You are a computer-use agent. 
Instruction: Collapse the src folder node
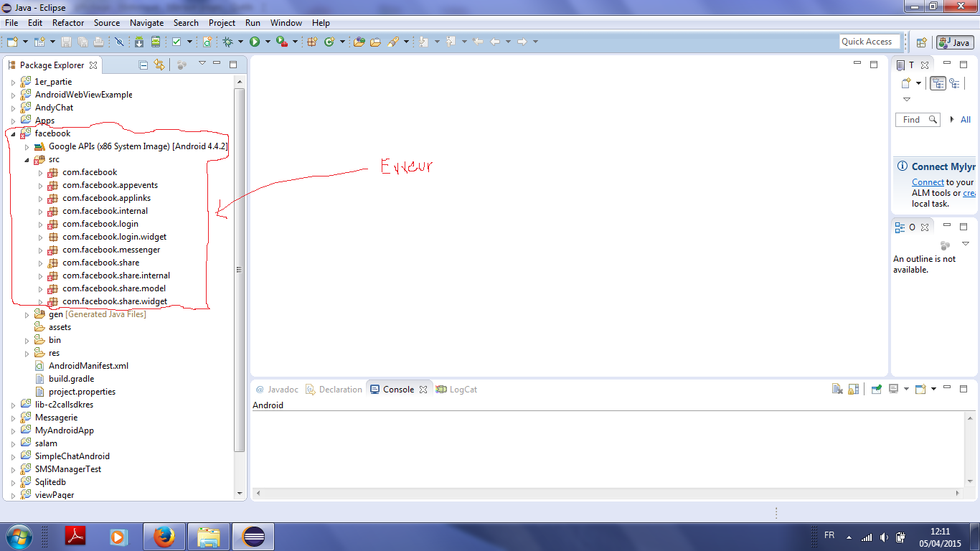pyautogui.click(x=27, y=159)
